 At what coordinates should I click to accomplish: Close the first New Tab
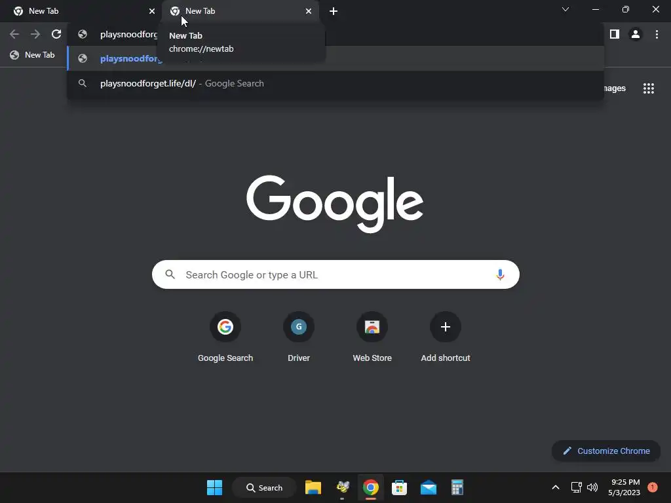pyautogui.click(x=152, y=11)
